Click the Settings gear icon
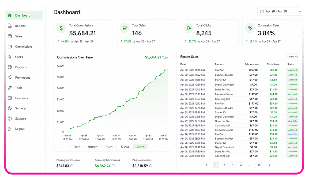The image size is (309, 180). tap(10, 108)
